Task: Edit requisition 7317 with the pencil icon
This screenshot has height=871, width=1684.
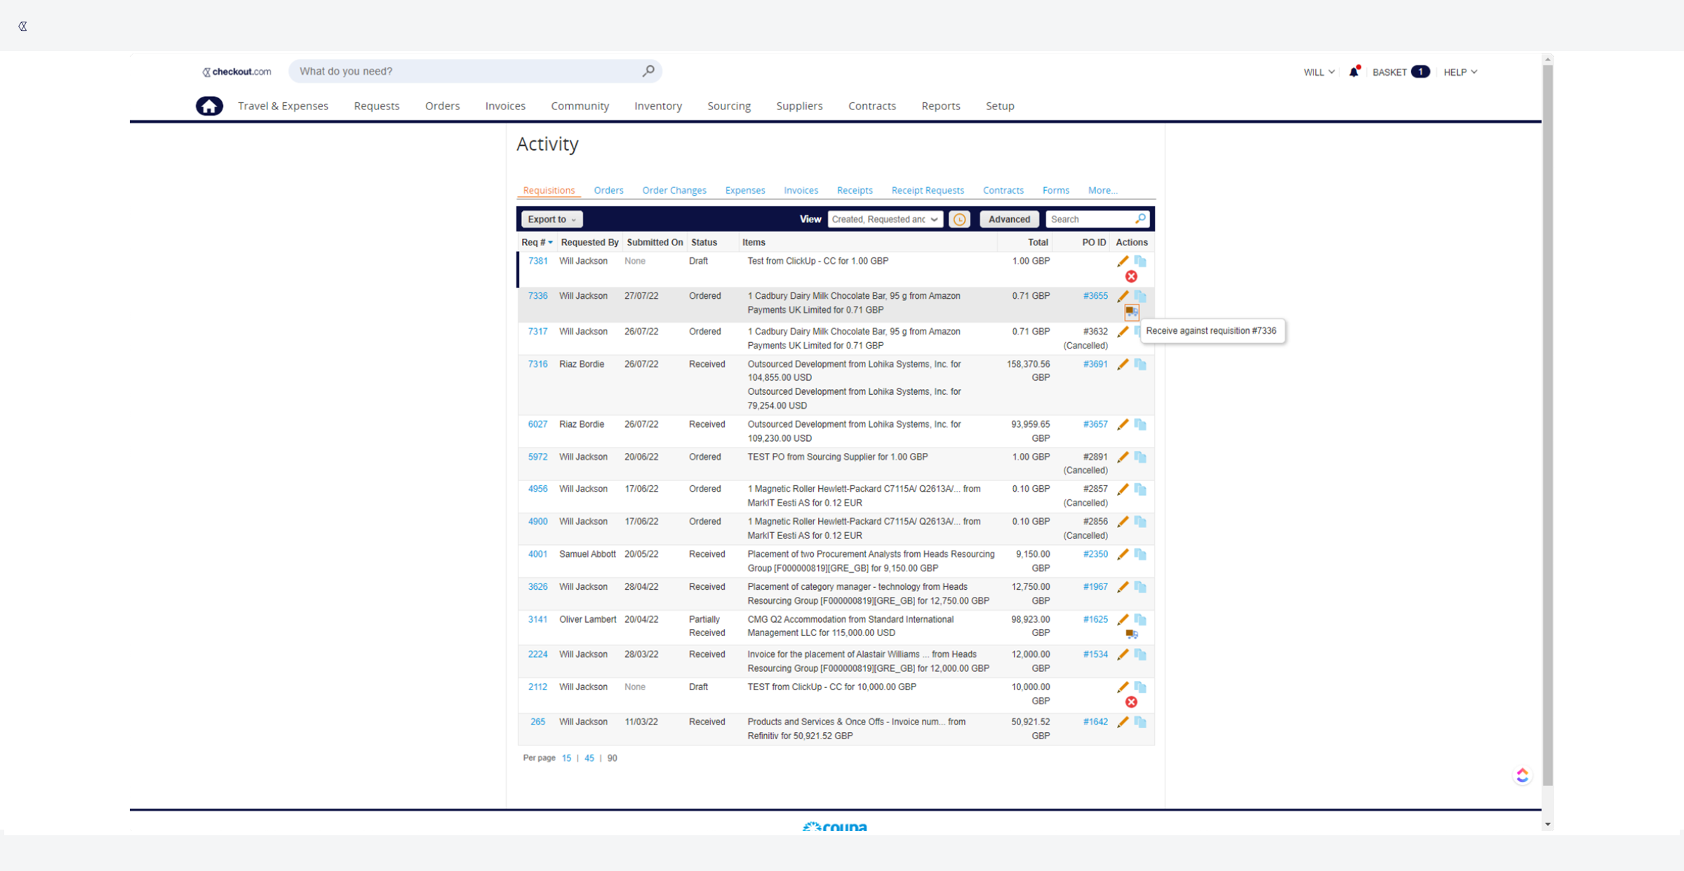Action: point(1123,332)
